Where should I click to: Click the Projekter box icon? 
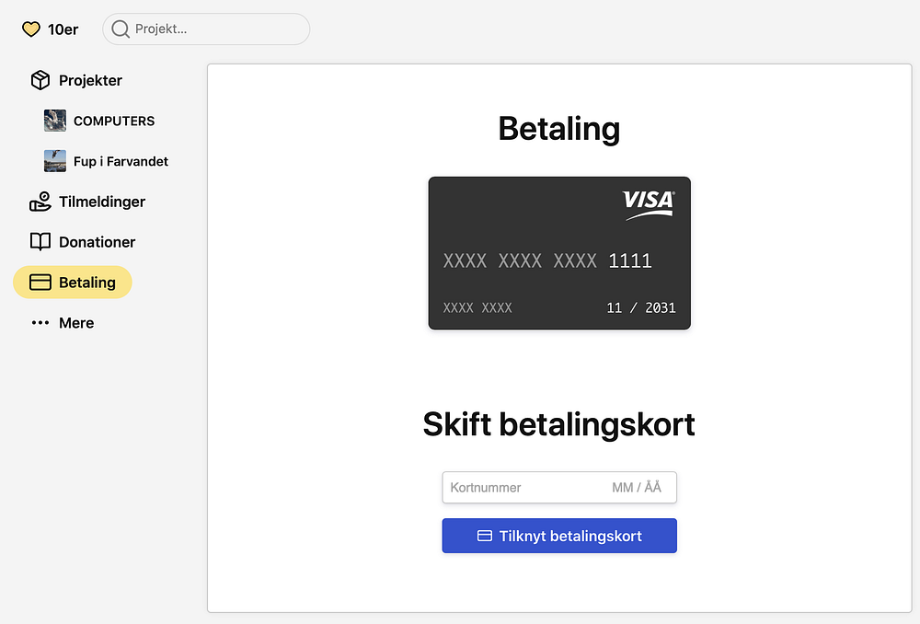(x=40, y=80)
